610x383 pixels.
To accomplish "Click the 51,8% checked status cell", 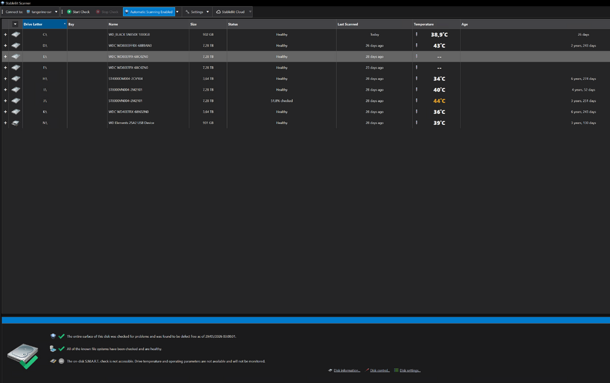I will point(282,100).
